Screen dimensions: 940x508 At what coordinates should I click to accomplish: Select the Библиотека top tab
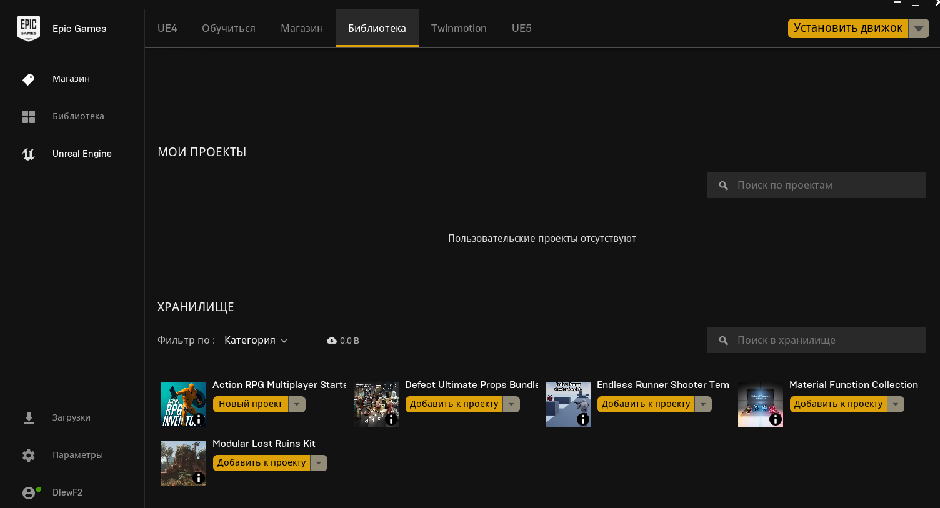377,28
